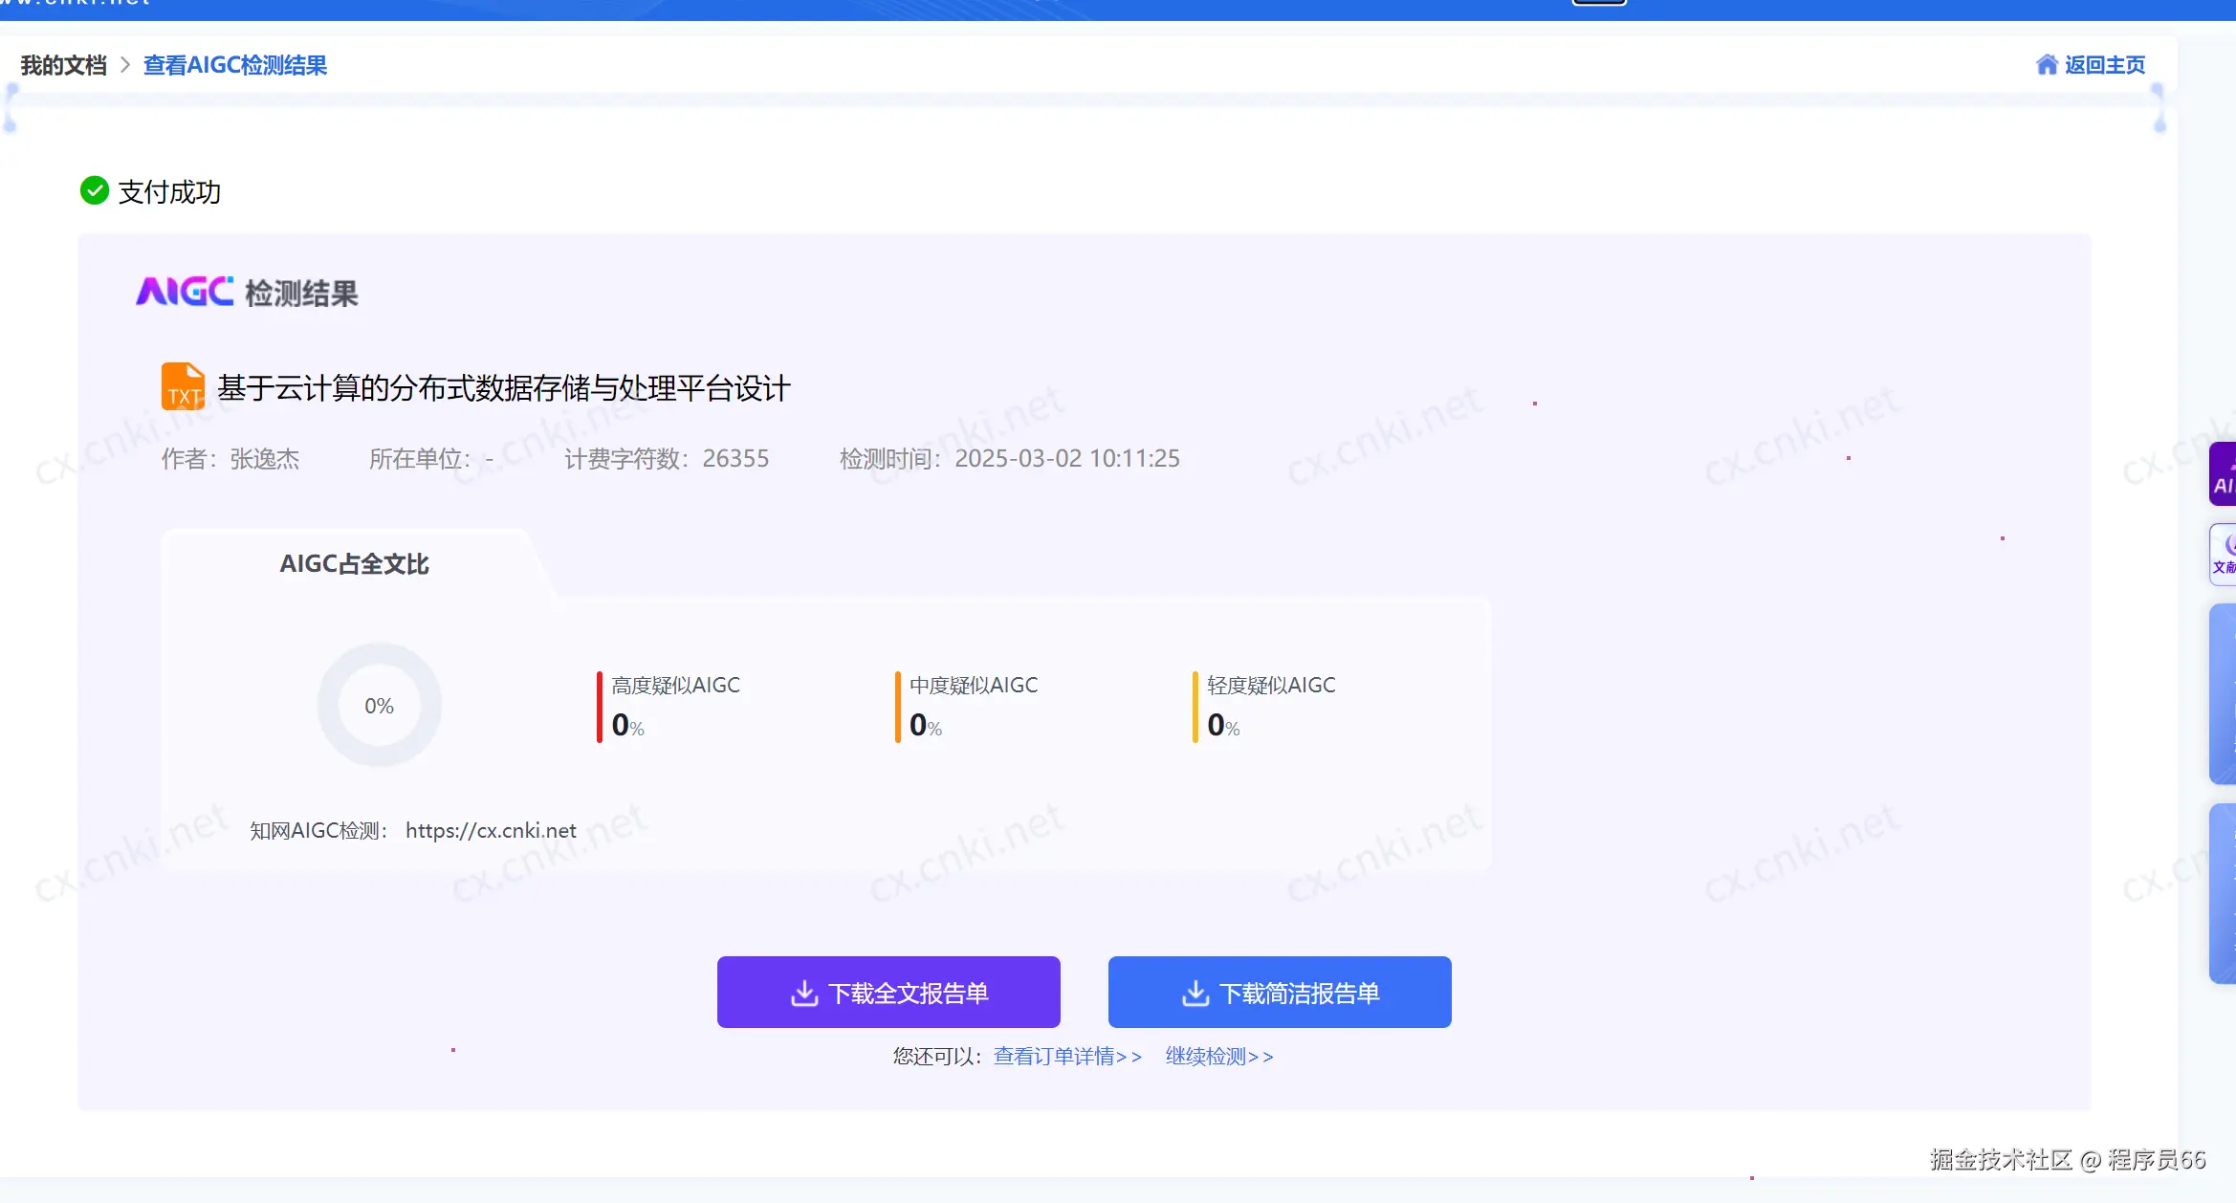This screenshot has width=2236, height=1203.
Task: Click the 0% donut progress chart
Action: point(379,706)
